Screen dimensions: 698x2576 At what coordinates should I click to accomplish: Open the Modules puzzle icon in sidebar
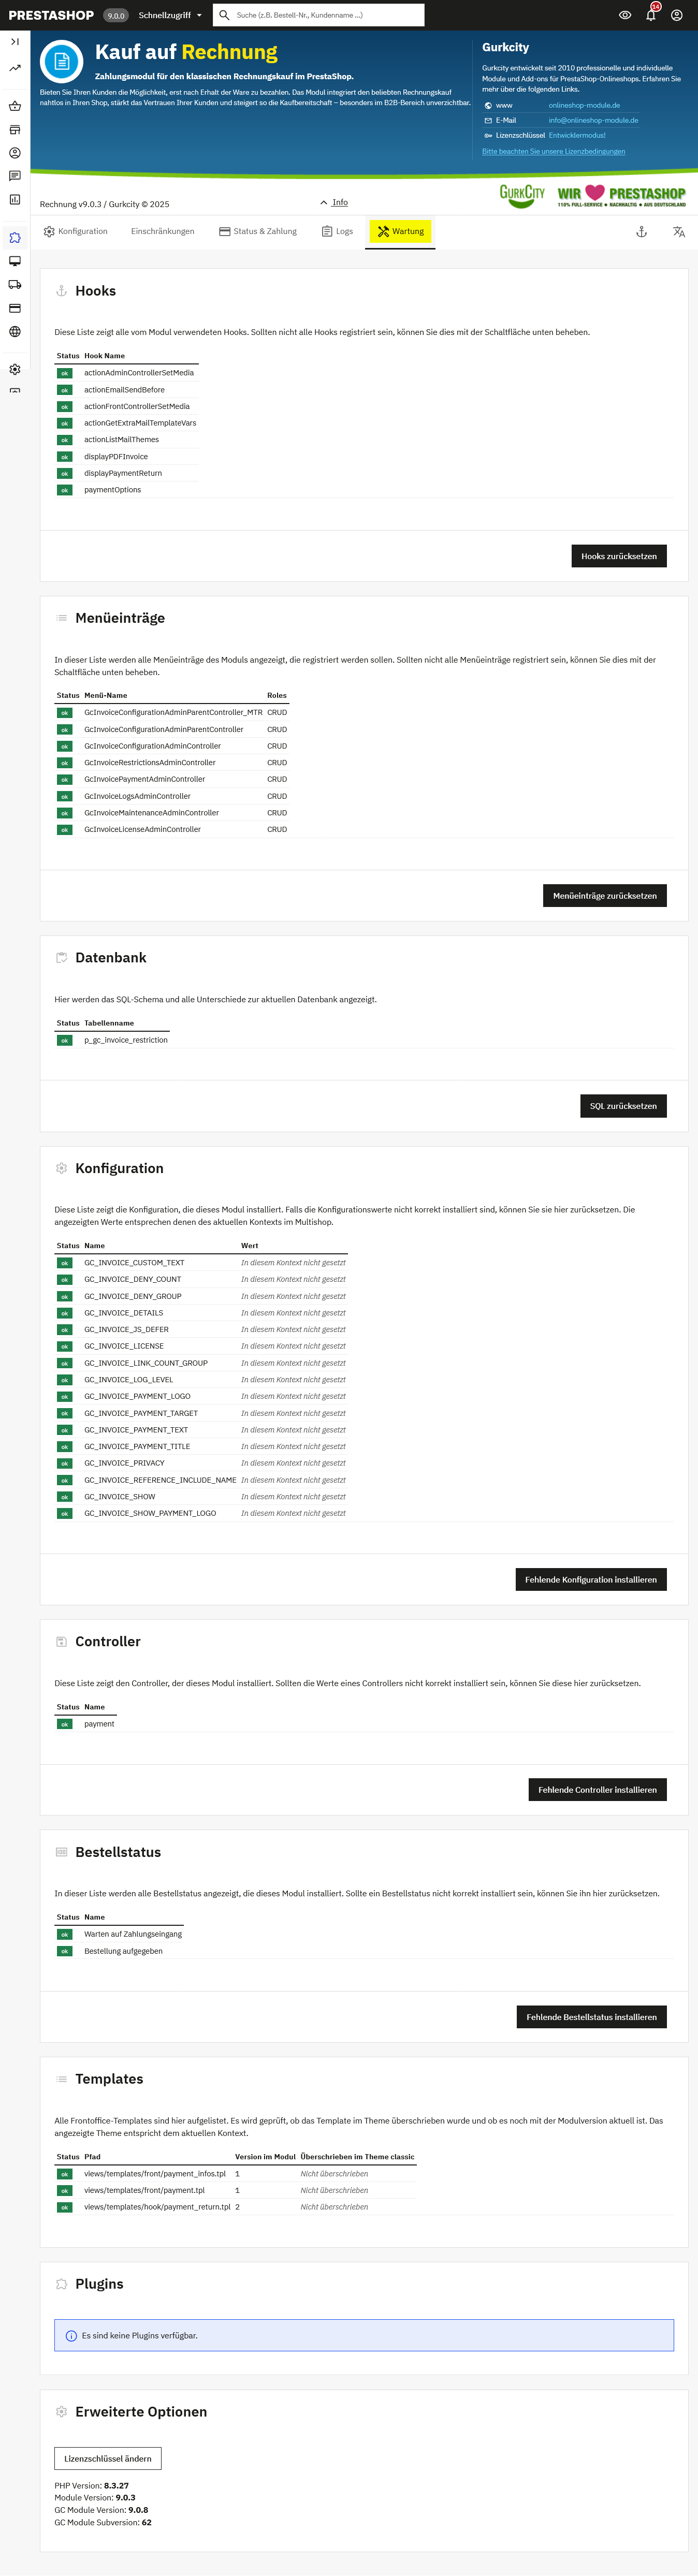(15, 238)
